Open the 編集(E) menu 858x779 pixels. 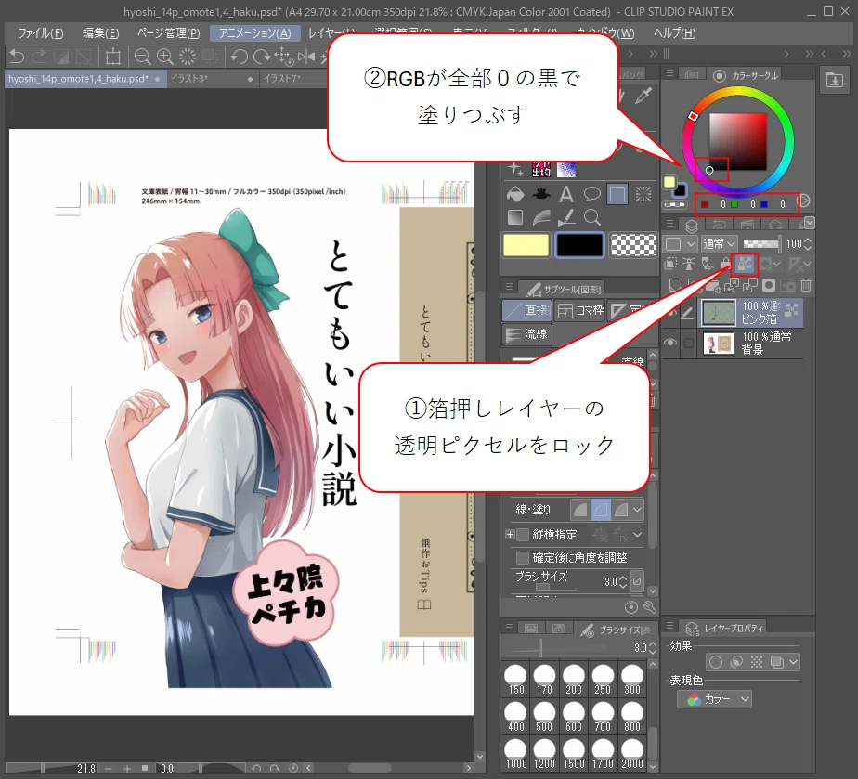coord(100,33)
